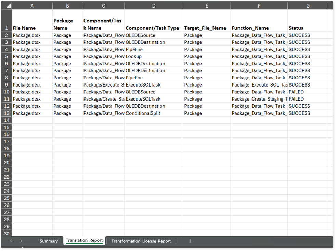Click the Lookup cell in Component/Task Type
This screenshot has width=336, height=251.
[154, 56]
